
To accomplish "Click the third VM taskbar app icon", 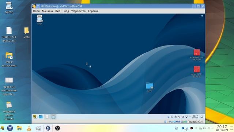I will (x=47, y=117).
